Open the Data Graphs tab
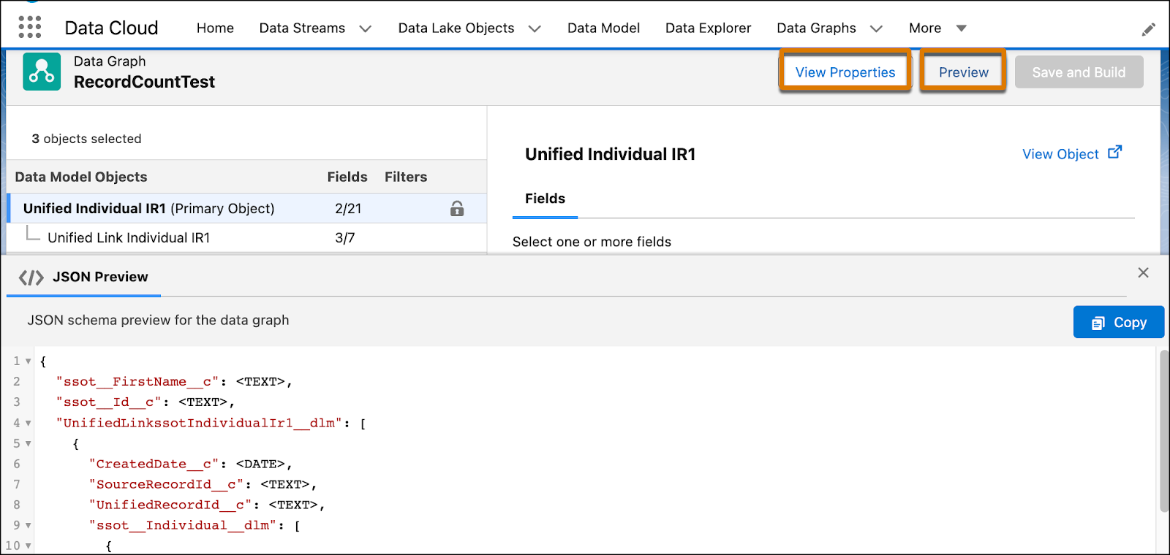Screen dimensions: 1170x555 tap(816, 28)
